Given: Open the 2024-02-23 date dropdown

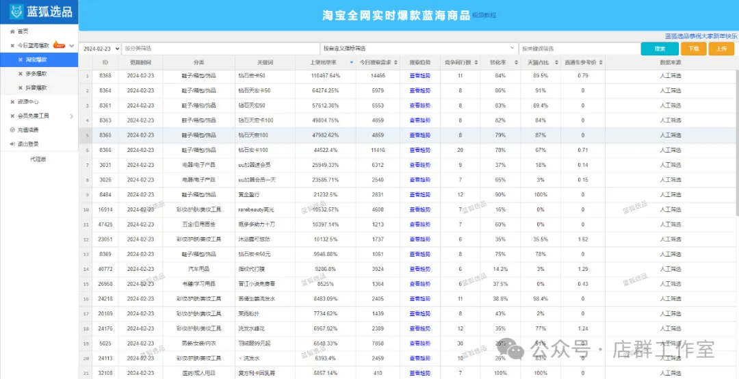Looking at the screenshot, I should [x=100, y=49].
